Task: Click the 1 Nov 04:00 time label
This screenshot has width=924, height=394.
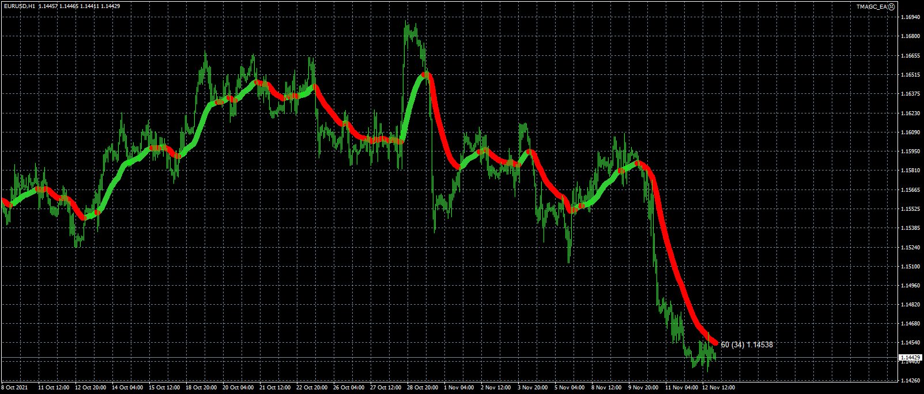Action: click(459, 388)
